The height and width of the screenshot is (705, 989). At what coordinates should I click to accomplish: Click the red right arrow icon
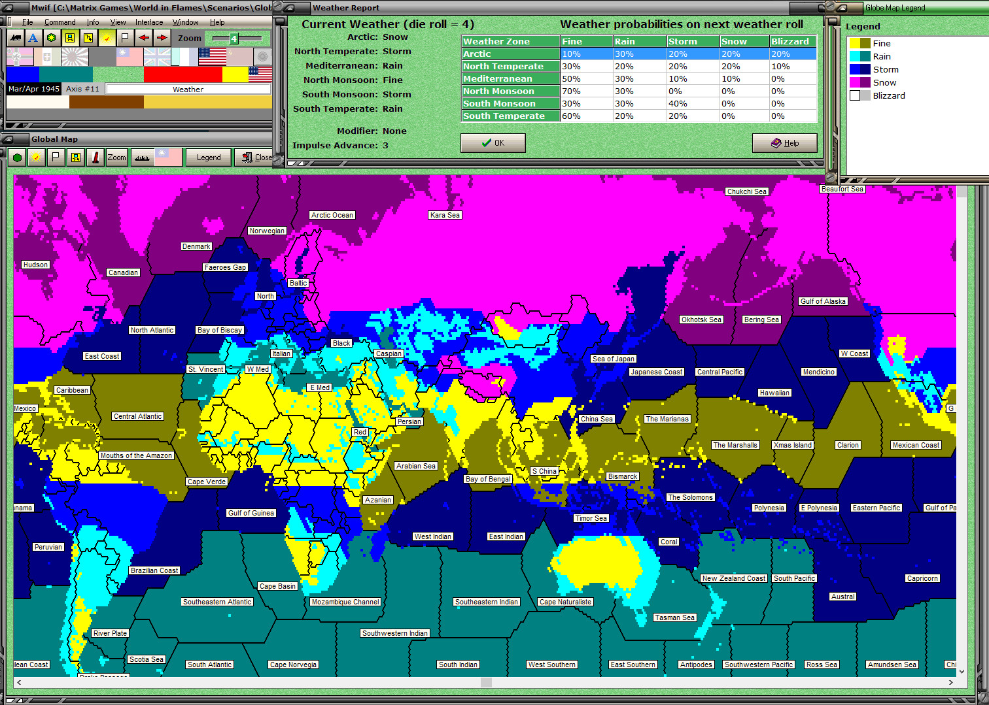point(162,38)
